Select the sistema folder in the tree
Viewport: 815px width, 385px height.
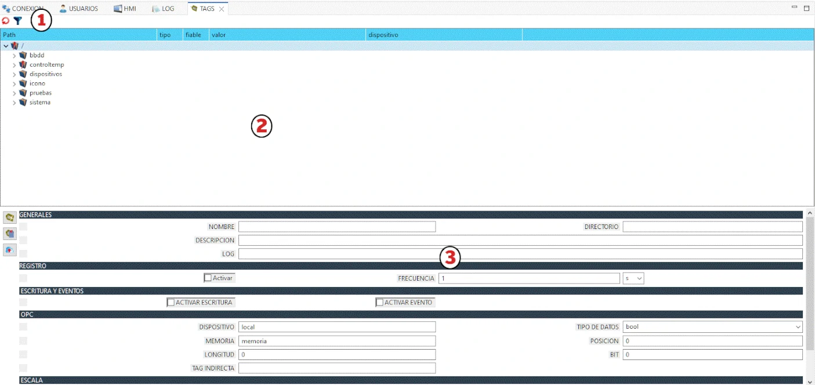tap(39, 103)
